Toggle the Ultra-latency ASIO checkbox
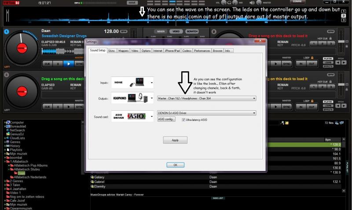This screenshot has height=210, width=352. [x=183, y=119]
